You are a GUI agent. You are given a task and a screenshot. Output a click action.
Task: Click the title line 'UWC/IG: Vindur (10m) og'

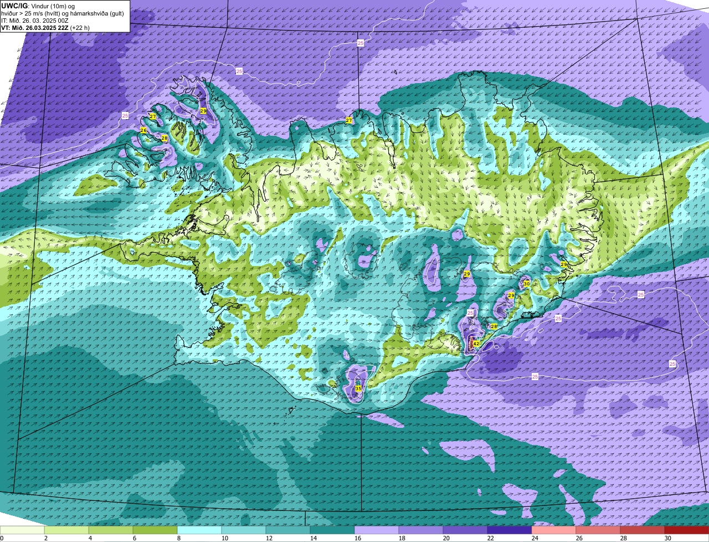point(38,6)
